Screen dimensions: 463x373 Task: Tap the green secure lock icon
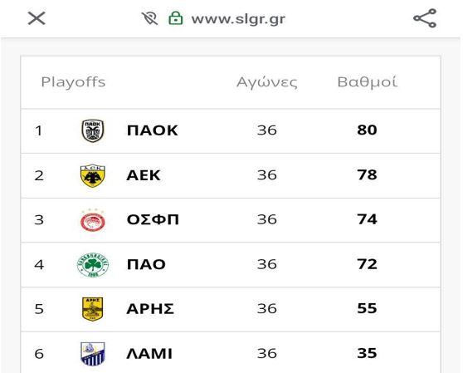(x=176, y=18)
